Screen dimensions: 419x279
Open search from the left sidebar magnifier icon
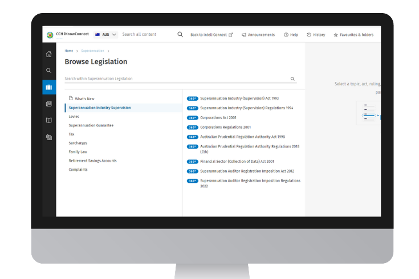[x=49, y=71]
